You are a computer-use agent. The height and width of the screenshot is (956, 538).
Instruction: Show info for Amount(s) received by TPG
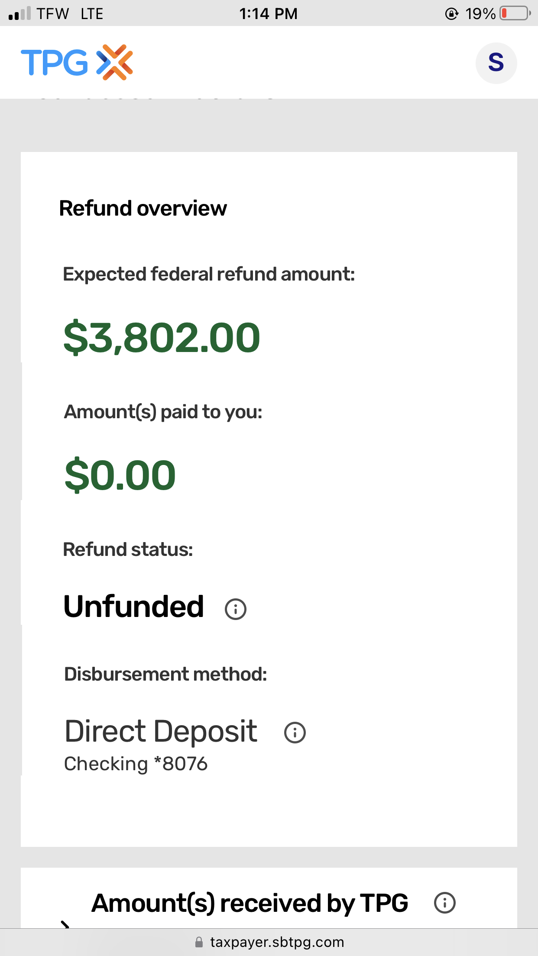[445, 903]
